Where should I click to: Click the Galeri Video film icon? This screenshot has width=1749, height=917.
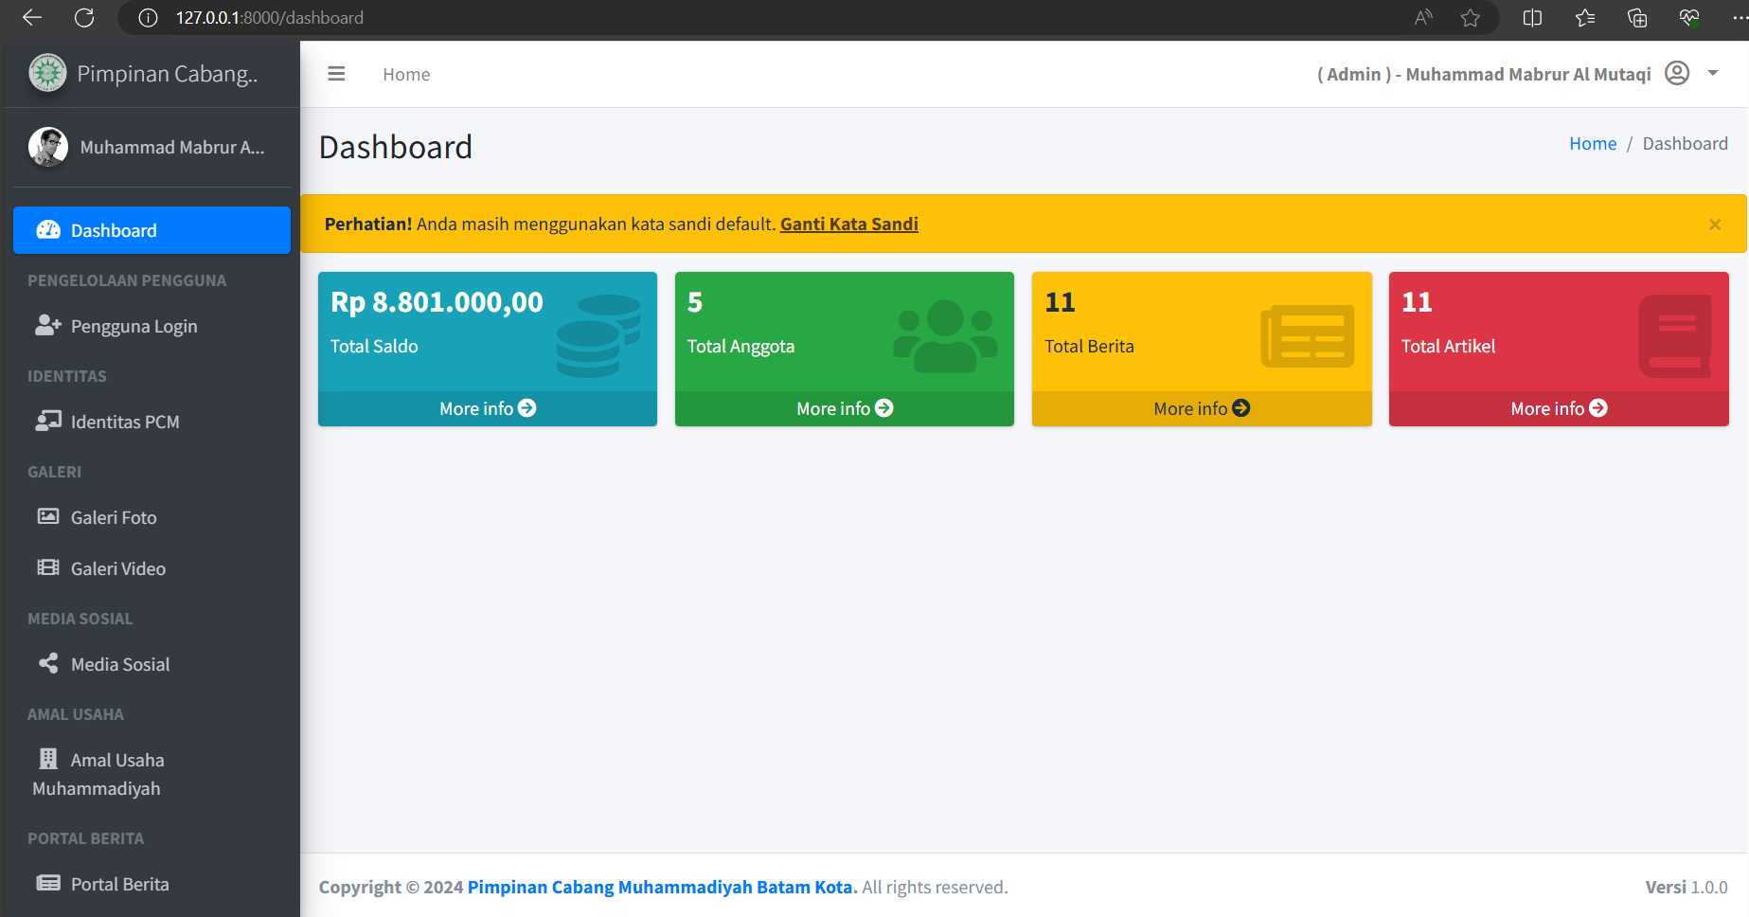(x=48, y=567)
